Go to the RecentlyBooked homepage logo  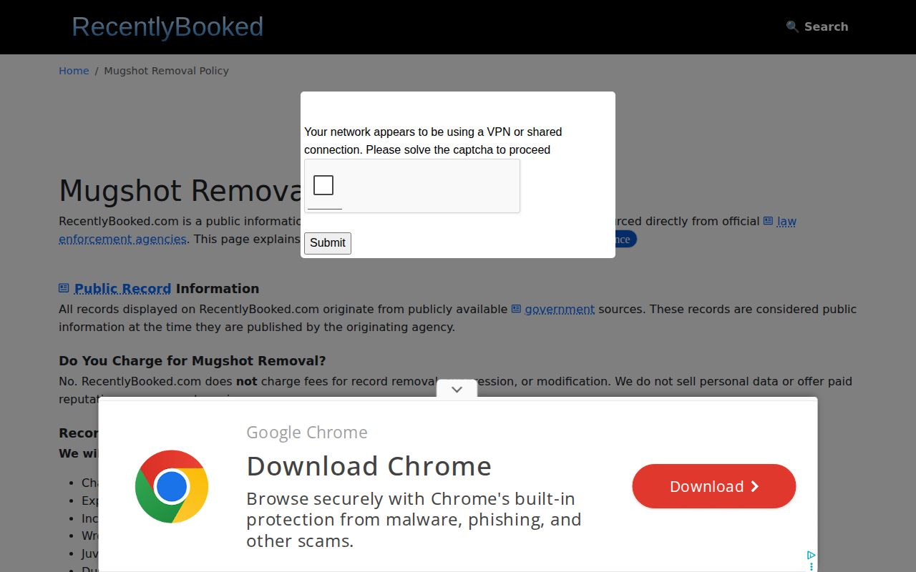coord(167,26)
